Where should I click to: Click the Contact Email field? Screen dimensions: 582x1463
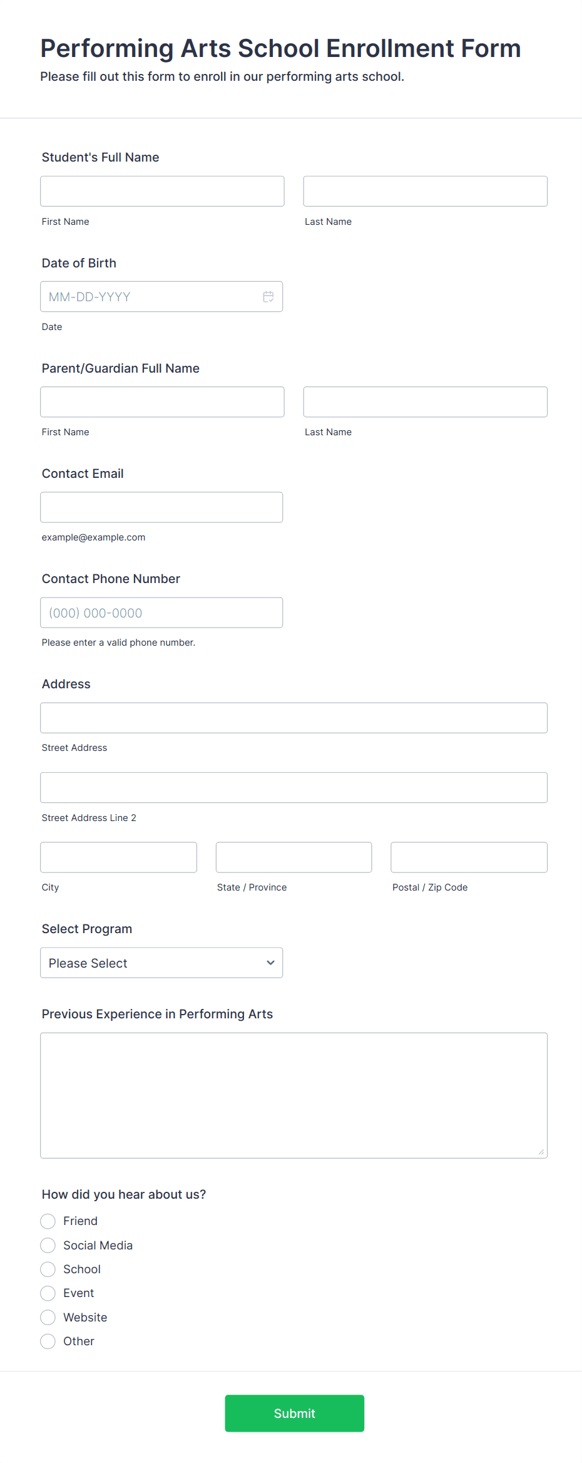tap(161, 507)
